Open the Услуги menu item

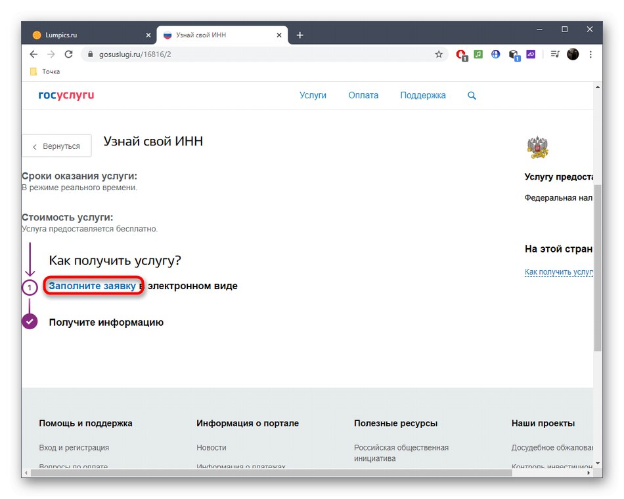tap(313, 95)
